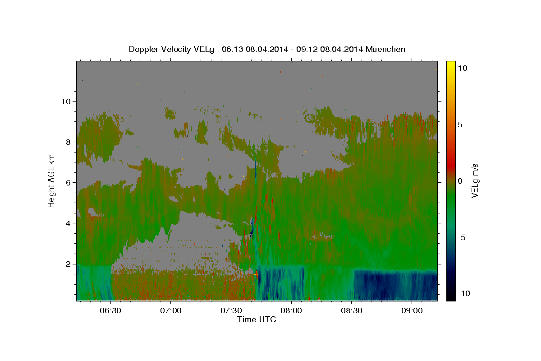The width and height of the screenshot is (541, 361).
Task: Click the plot title 'Doppler Velocity VELg'
Action: [x=172, y=49]
